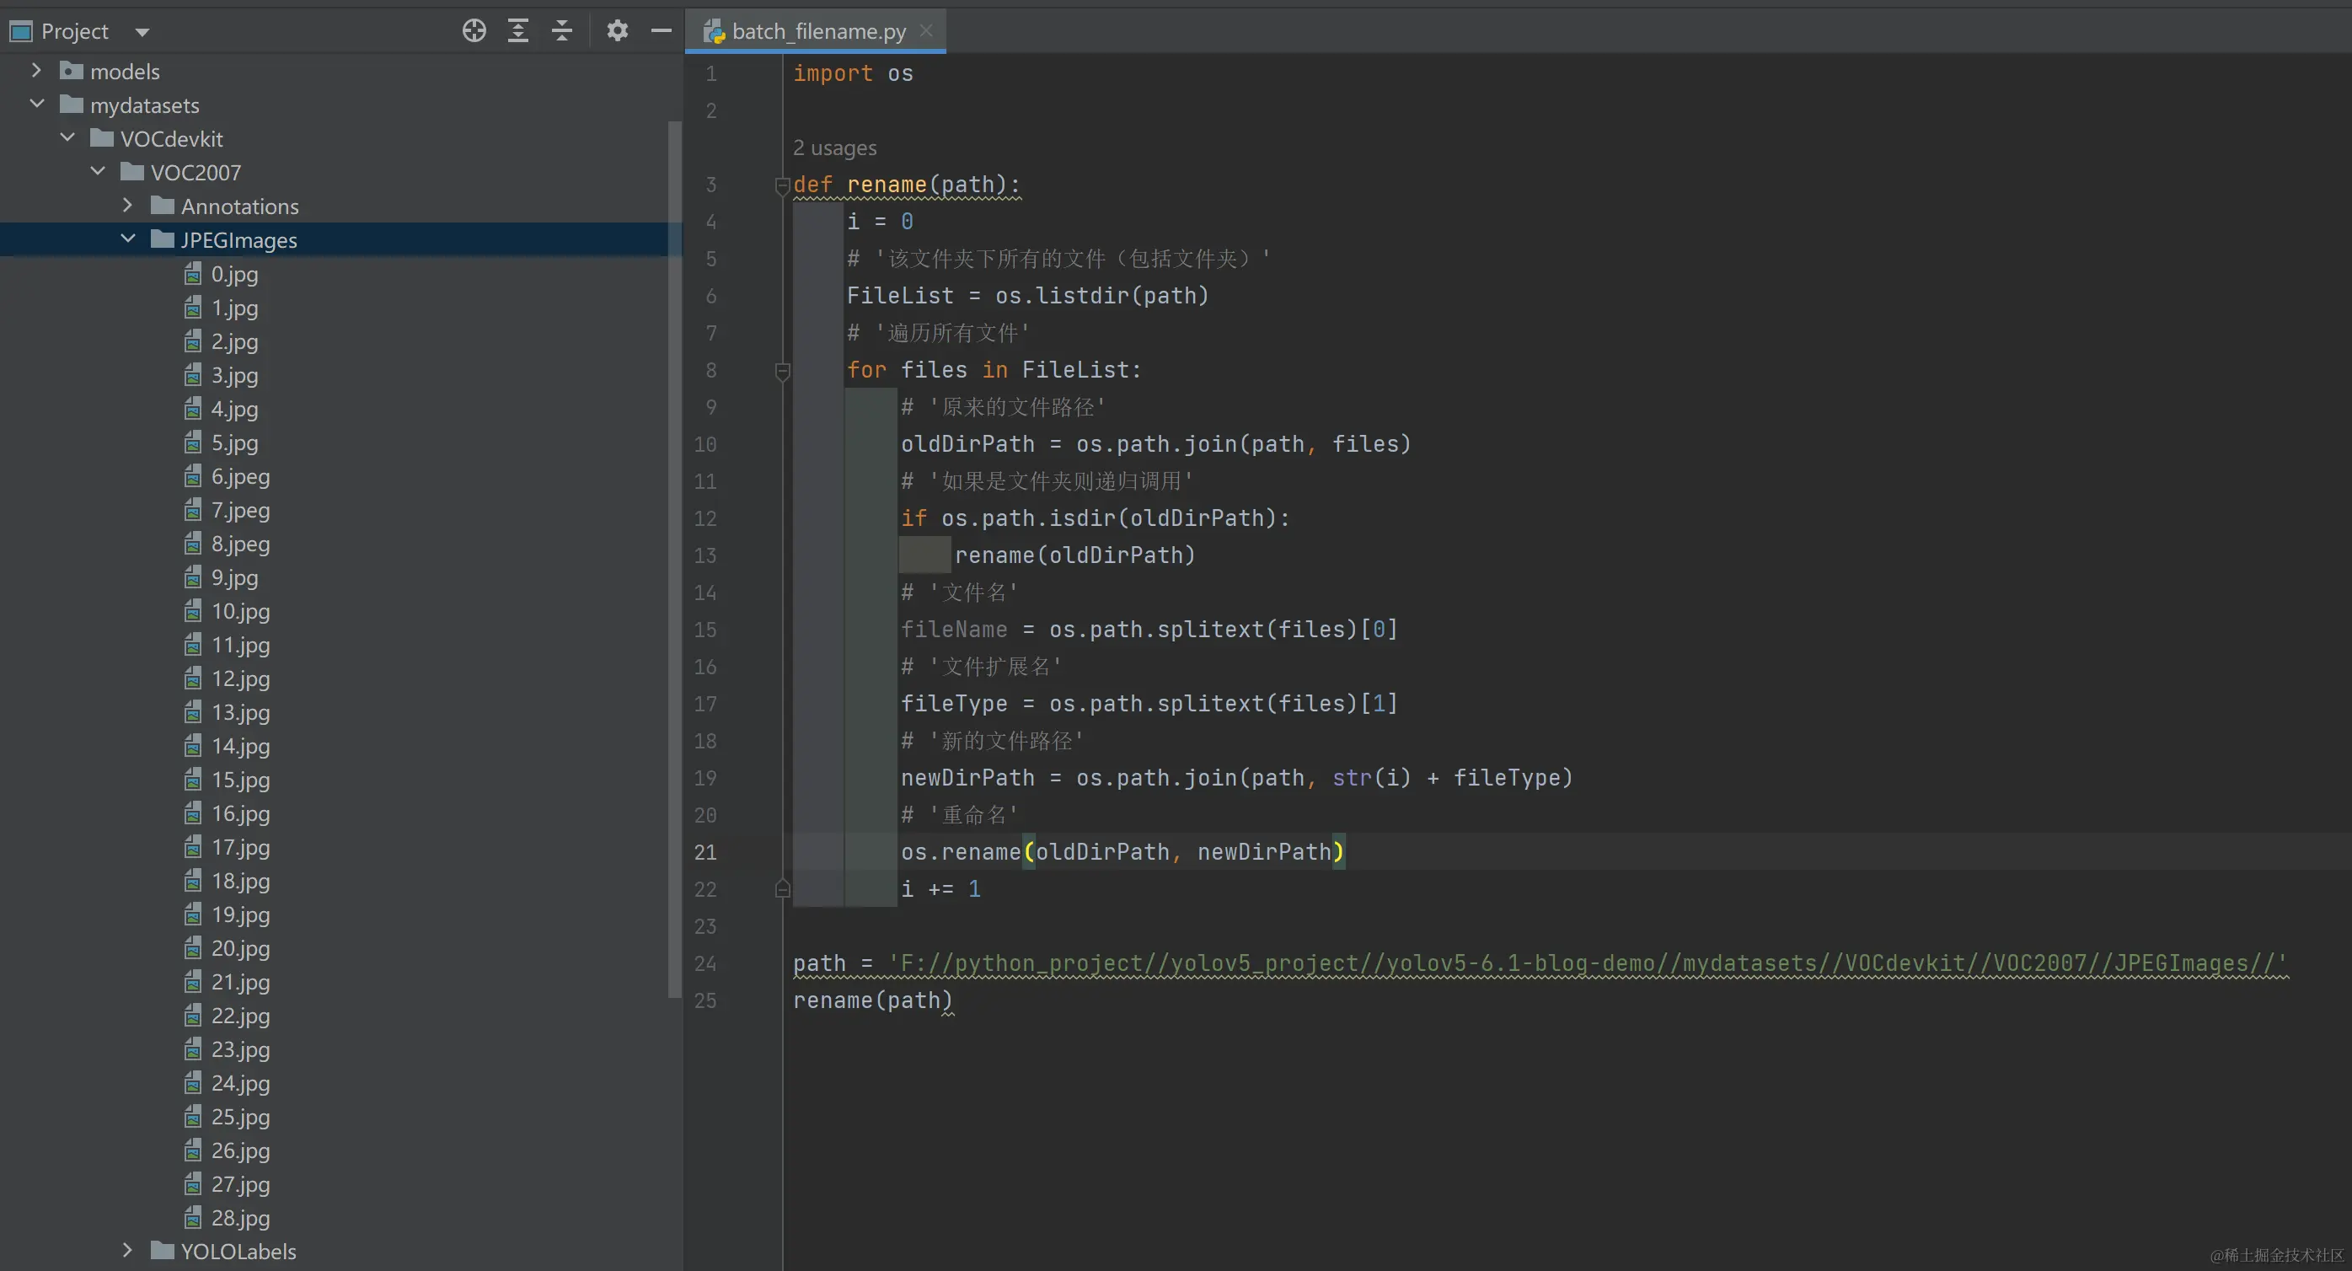Collapse the JPEGImages folder
Screen dimensions: 2352x1271
click(128, 240)
